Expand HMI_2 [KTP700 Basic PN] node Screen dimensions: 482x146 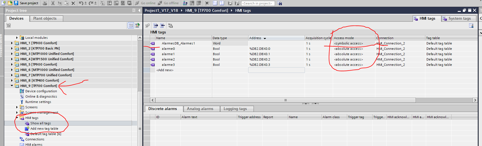12,48
